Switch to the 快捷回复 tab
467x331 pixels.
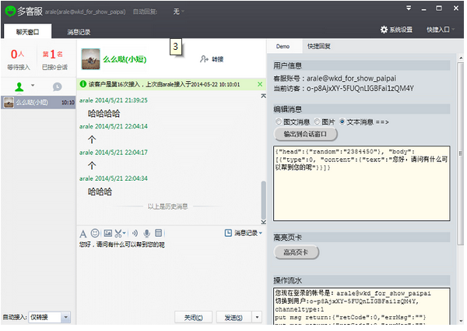pyautogui.click(x=318, y=47)
